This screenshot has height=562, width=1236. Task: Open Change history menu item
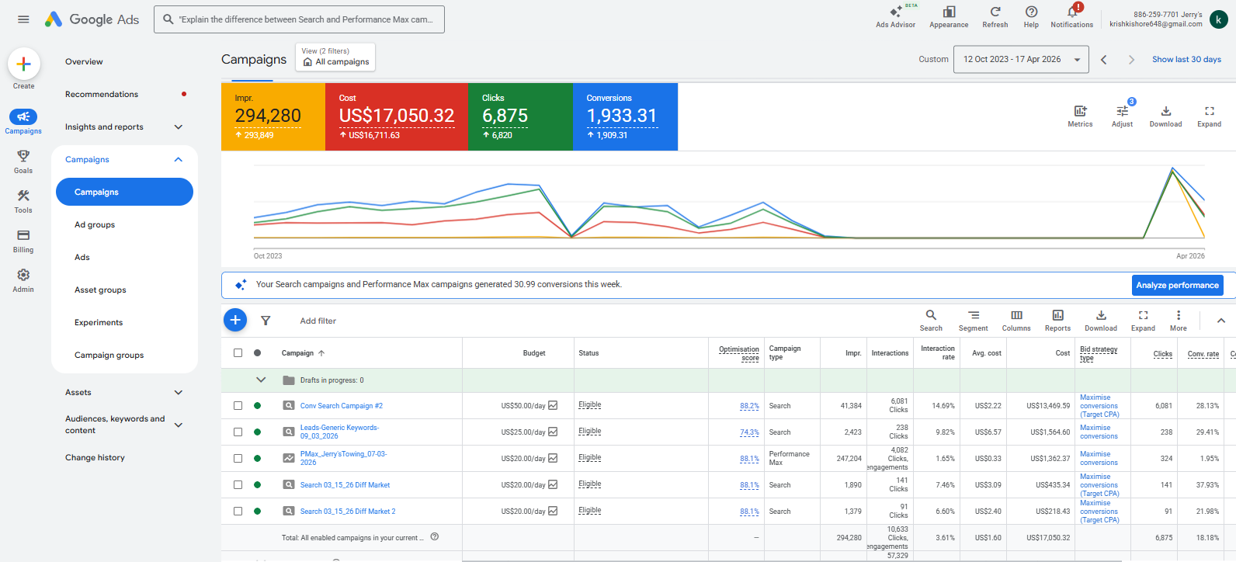(x=95, y=458)
